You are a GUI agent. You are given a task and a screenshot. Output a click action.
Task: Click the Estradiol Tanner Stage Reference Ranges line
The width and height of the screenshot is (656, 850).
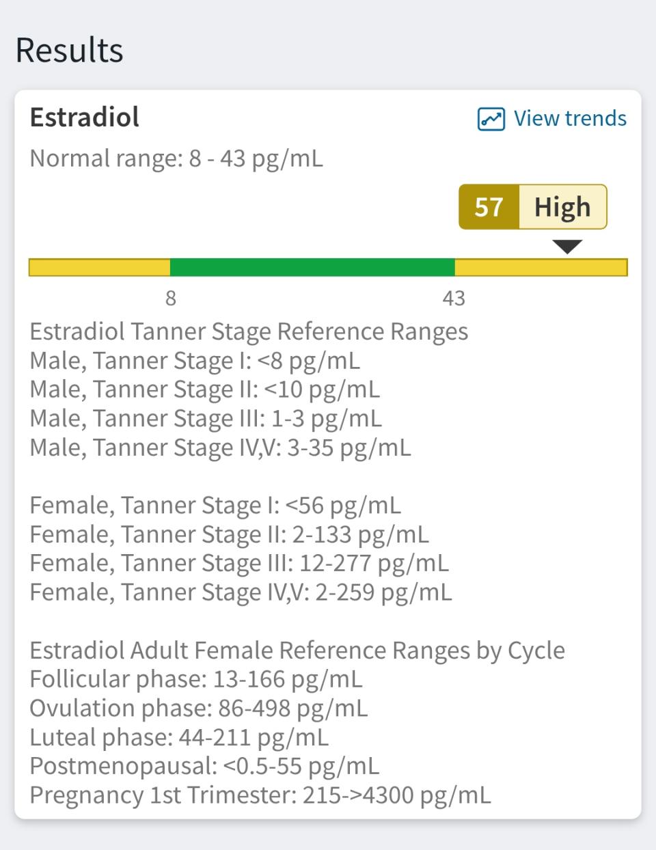249,331
